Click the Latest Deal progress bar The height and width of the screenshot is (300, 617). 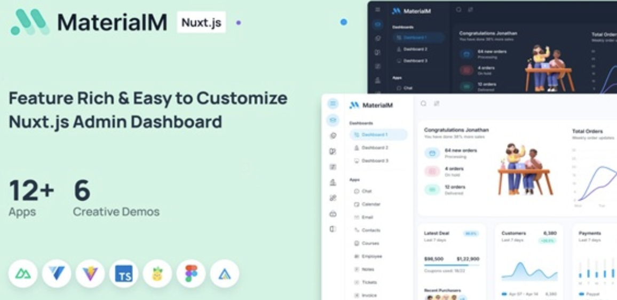click(452, 265)
